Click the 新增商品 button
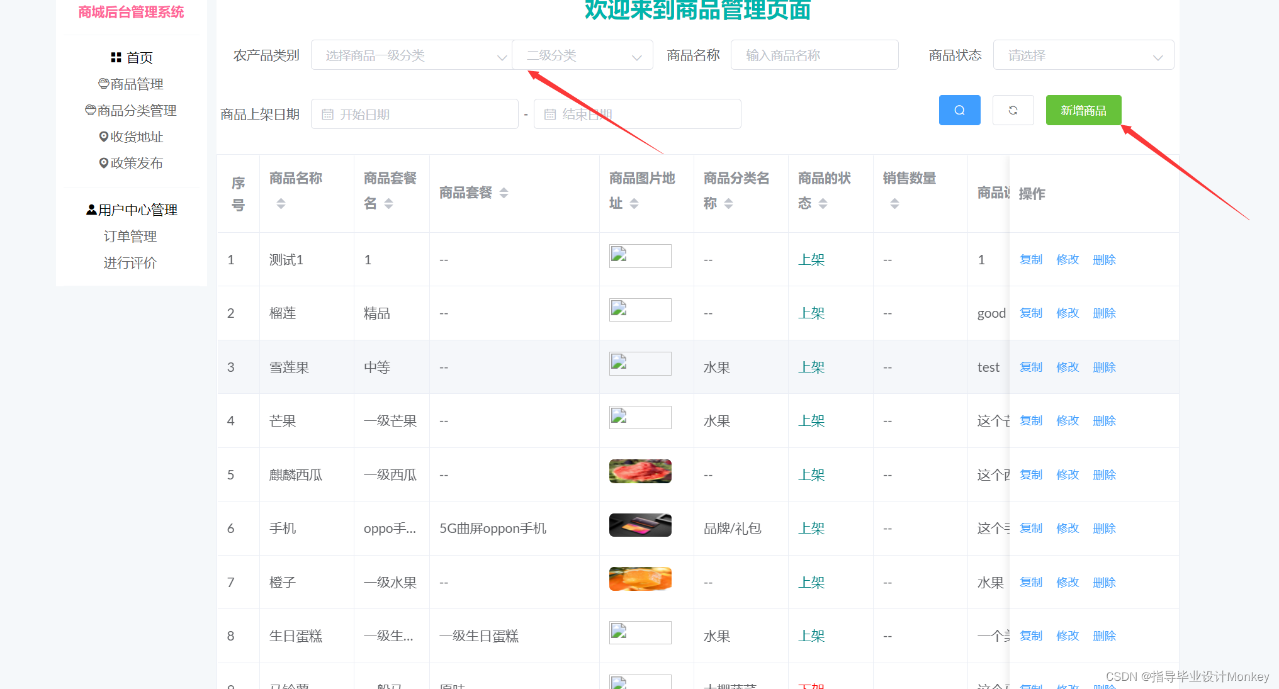The height and width of the screenshot is (689, 1279). [1083, 110]
